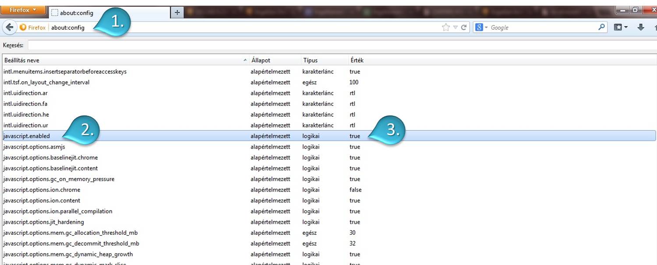The width and height of the screenshot is (657, 265).
Task: Click the Firefox site identity icon
Action: (x=23, y=28)
